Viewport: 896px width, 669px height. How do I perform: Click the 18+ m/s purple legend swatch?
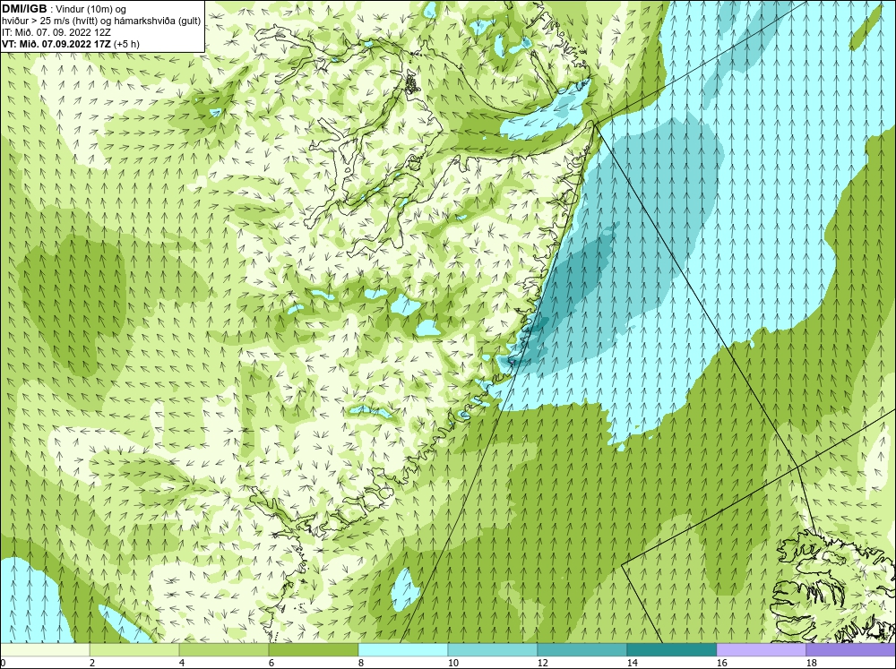coord(851,650)
